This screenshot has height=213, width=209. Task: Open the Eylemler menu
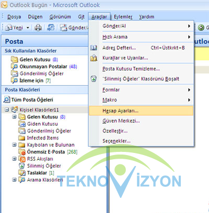123,17
